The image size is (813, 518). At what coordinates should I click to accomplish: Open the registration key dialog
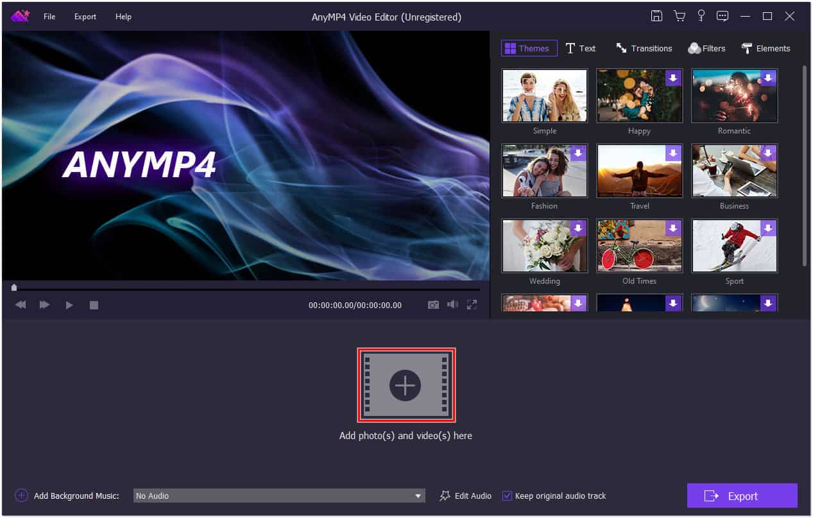click(x=701, y=15)
